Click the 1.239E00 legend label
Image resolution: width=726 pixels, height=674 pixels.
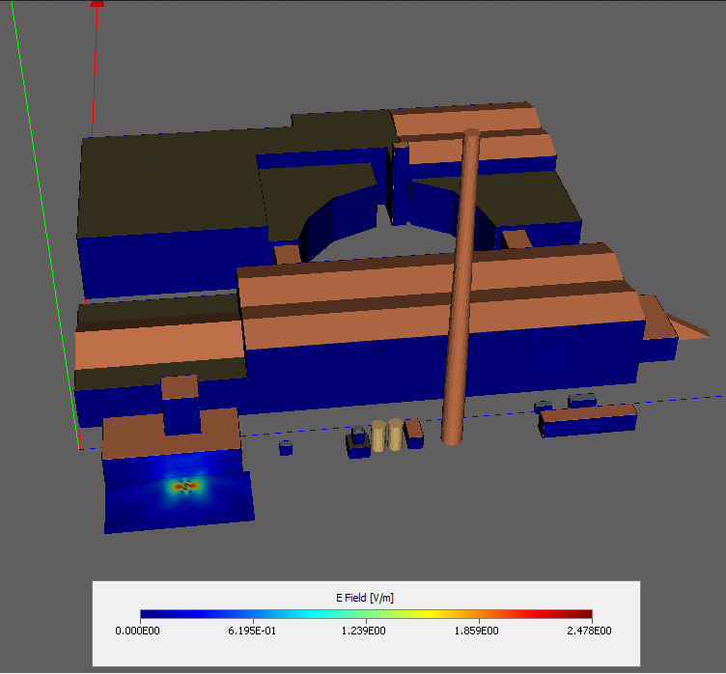[366, 631]
